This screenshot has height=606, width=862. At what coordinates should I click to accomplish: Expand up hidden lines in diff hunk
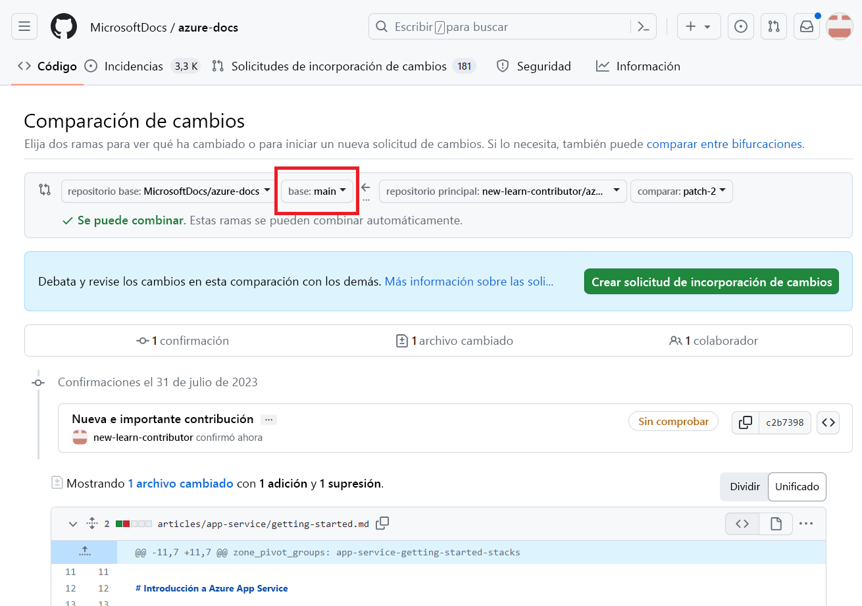tap(84, 552)
